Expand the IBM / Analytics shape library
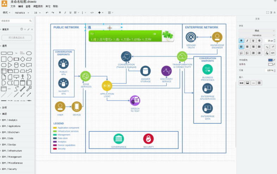The image size is (277, 174). [11, 120]
